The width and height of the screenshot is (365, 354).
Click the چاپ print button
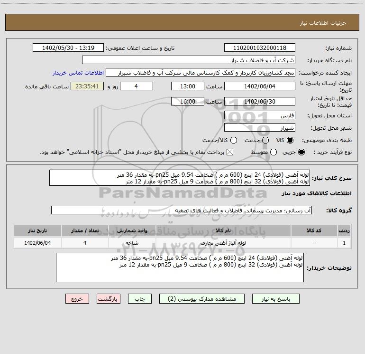pyautogui.click(x=140, y=299)
